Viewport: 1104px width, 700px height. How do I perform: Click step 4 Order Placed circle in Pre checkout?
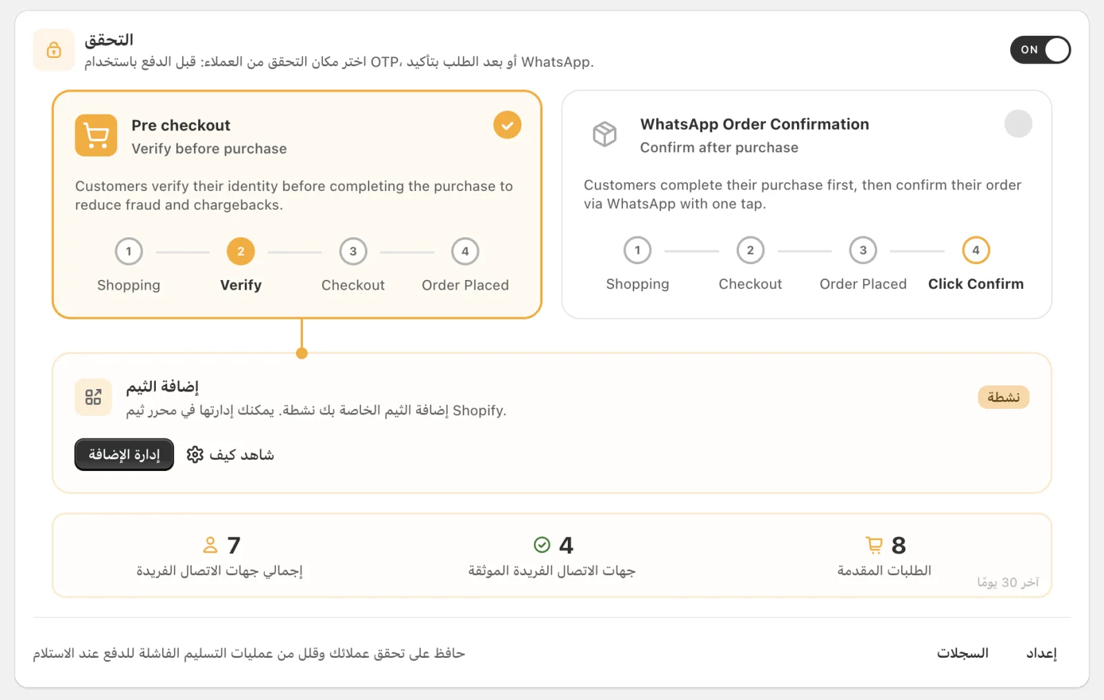(x=465, y=252)
